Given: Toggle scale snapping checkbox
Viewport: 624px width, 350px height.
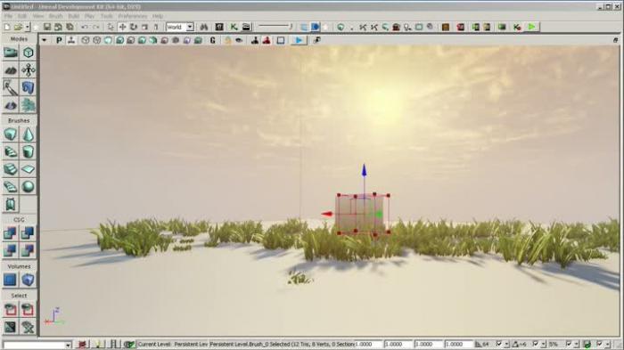Looking at the screenshot, I should 569,344.
